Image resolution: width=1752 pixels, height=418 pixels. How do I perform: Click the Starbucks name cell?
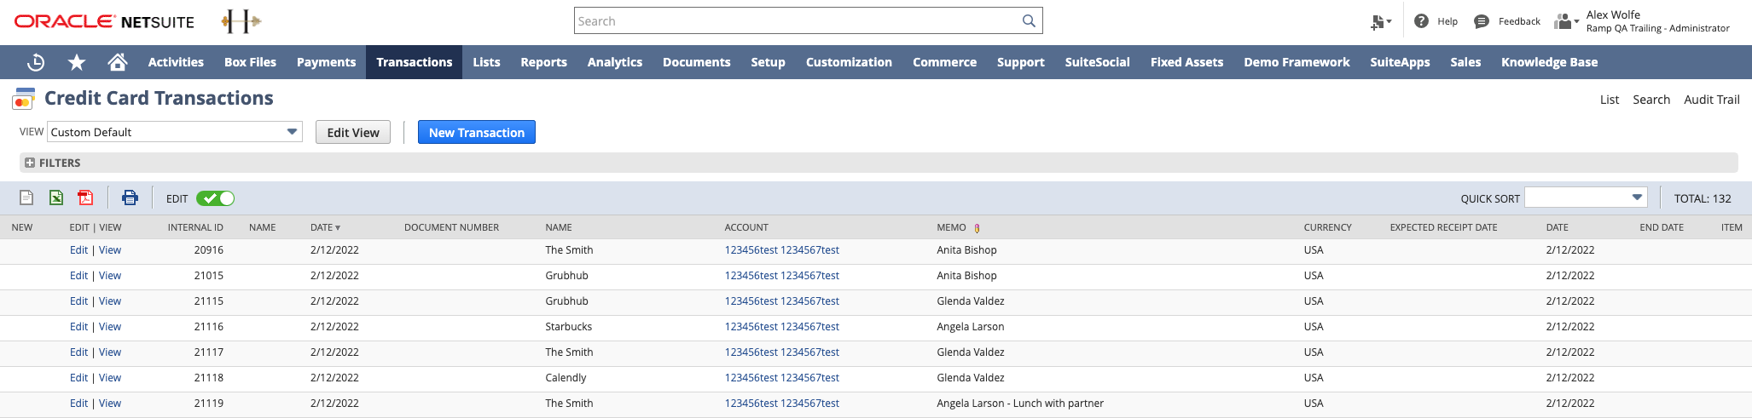tap(568, 327)
